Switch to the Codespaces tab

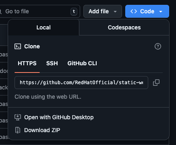pyautogui.click(x=124, y=27)
